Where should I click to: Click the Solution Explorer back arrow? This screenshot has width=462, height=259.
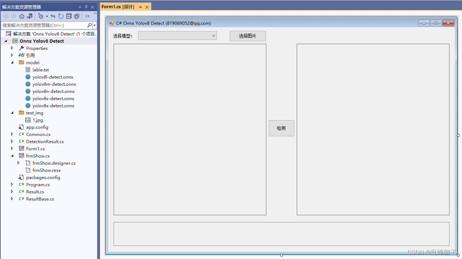coord(6,16)
